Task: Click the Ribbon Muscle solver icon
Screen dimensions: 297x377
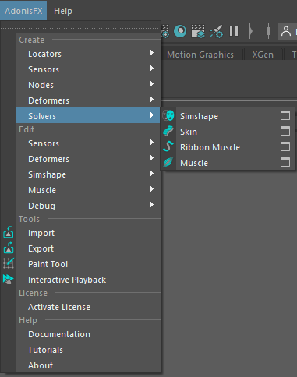Action: coord(168,146)
